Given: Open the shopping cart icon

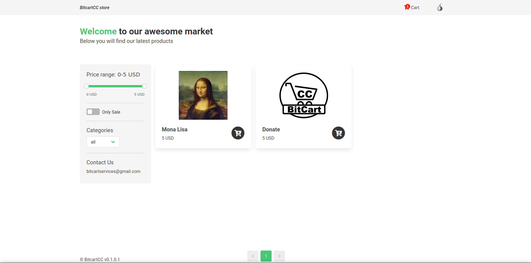Looking at the screenshot, I should tap(407, 7).
